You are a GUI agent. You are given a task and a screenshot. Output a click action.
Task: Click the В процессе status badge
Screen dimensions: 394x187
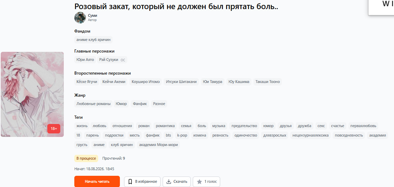point(86,158)
